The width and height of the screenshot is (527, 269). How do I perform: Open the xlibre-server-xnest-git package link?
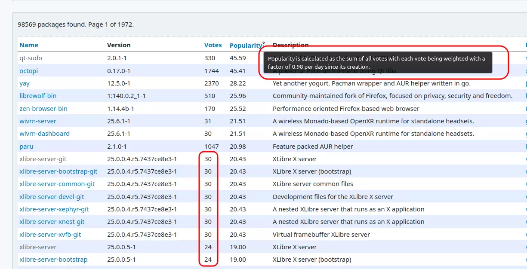tap(52, 222)
